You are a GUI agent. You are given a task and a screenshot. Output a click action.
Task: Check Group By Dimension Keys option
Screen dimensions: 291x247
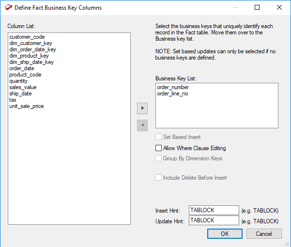(x=158, y=158)
